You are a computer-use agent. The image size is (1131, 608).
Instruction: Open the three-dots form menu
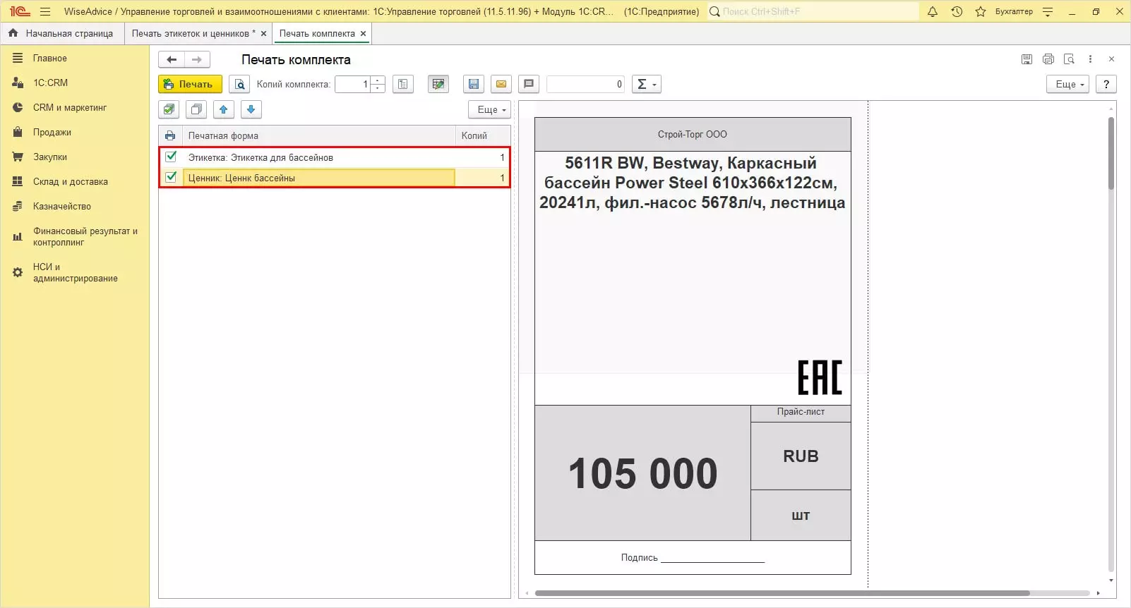1090,59
